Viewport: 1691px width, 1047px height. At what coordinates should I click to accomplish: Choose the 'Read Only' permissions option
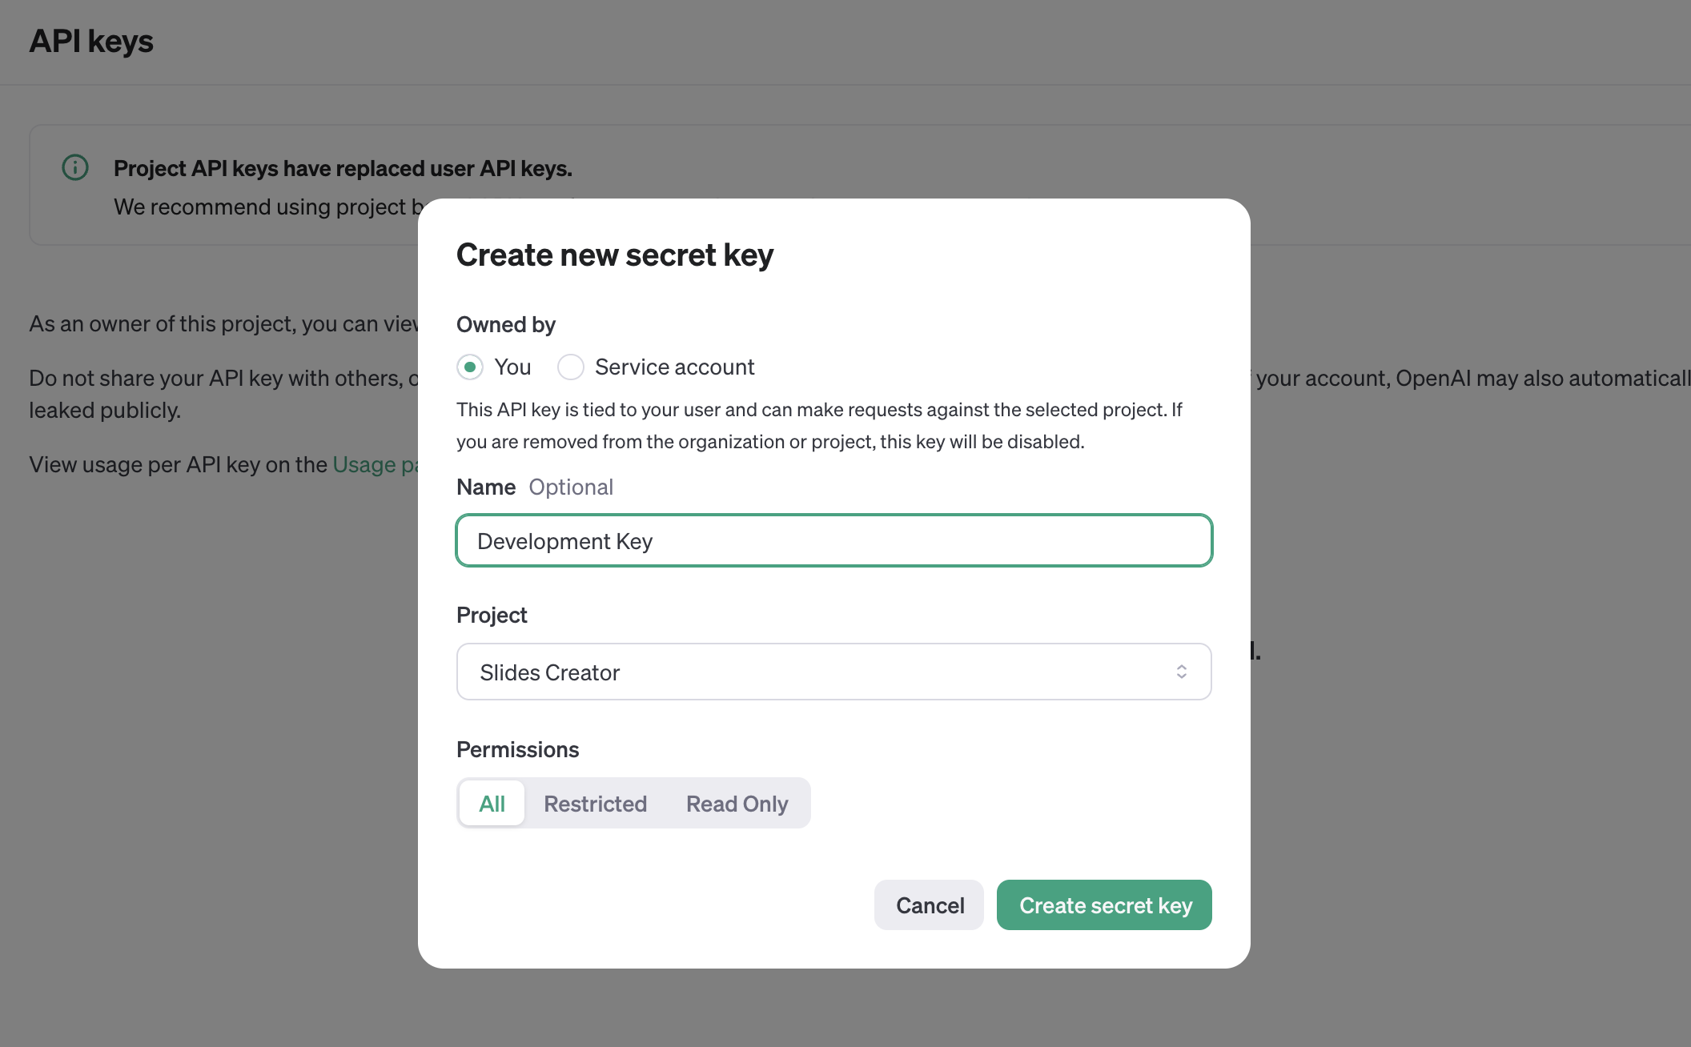point(737,804)
